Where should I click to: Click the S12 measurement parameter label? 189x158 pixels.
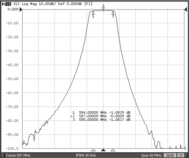[x=16, y=4]
